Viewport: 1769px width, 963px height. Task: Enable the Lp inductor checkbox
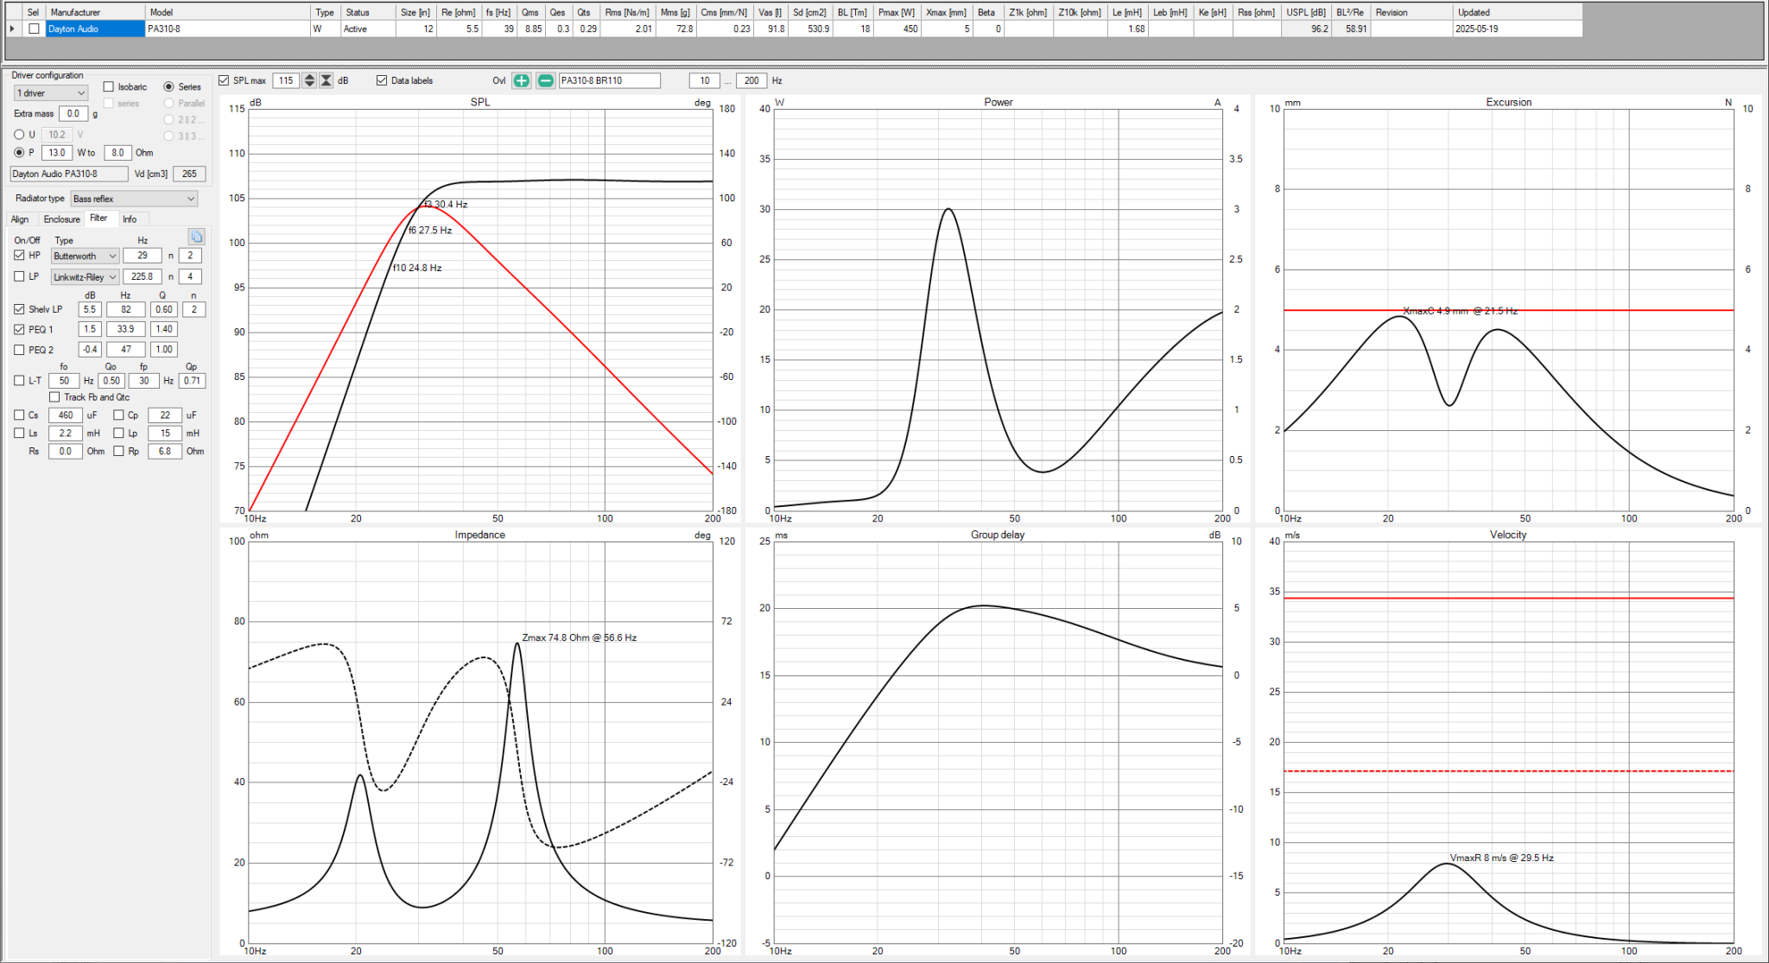click(x=118, y=433)
